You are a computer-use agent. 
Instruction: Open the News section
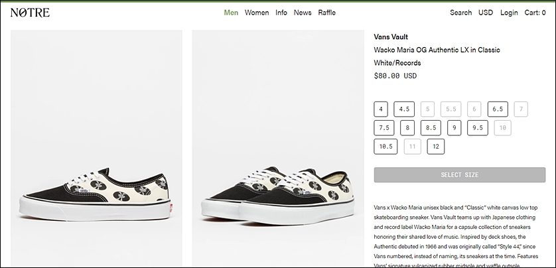click(x=303, y=13)
